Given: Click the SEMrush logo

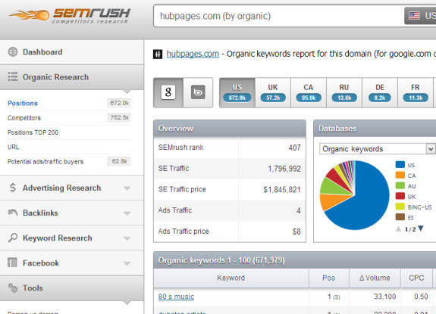Looking at the screenshot, I should 70,16.
